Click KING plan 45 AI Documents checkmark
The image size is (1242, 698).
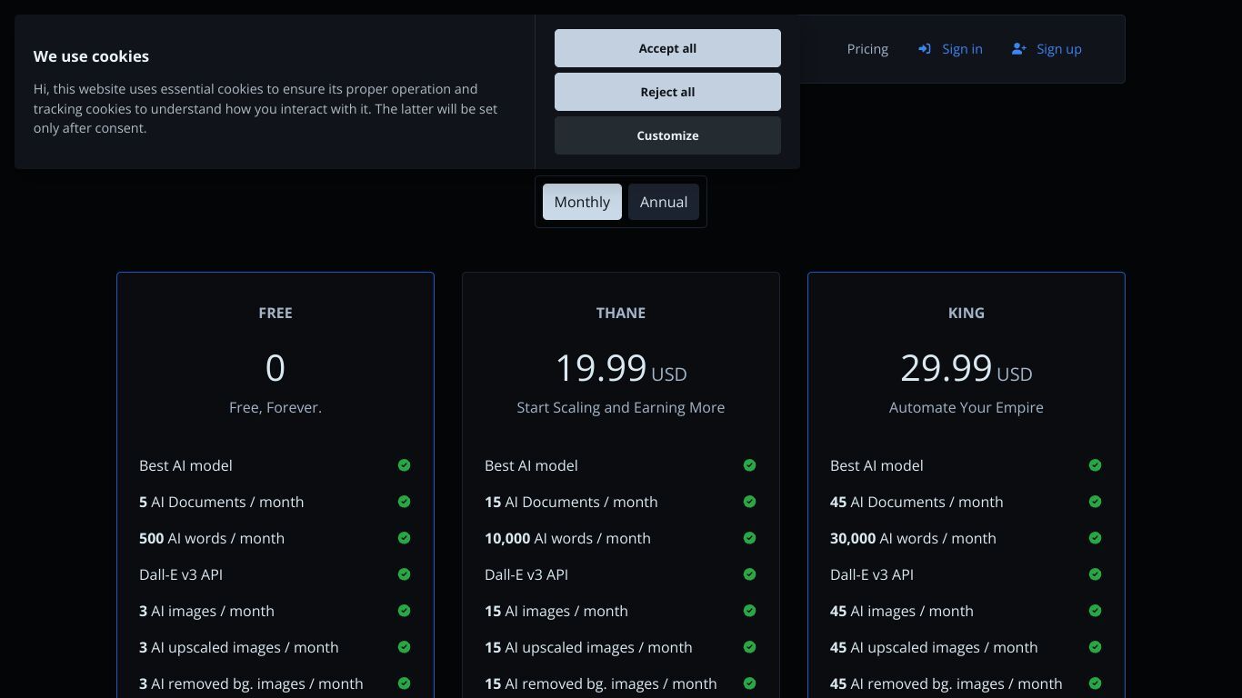click(1095, 502)
